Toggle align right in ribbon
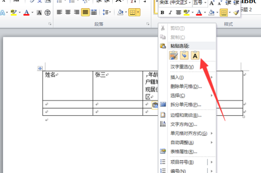 (x=77, y=12)
